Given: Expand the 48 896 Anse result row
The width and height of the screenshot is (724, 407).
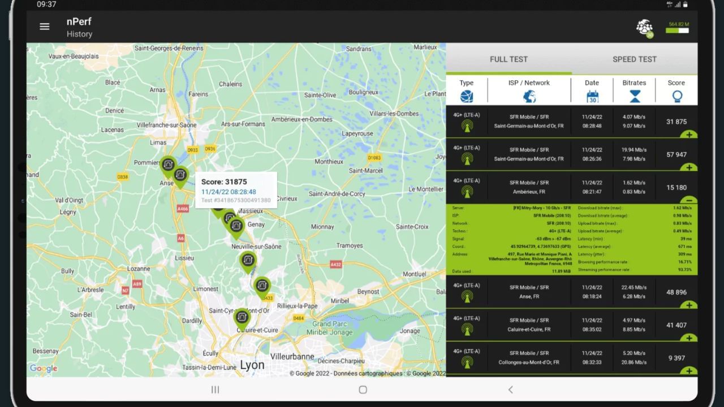Looking at the screenshot, I should tap(689, 305).
